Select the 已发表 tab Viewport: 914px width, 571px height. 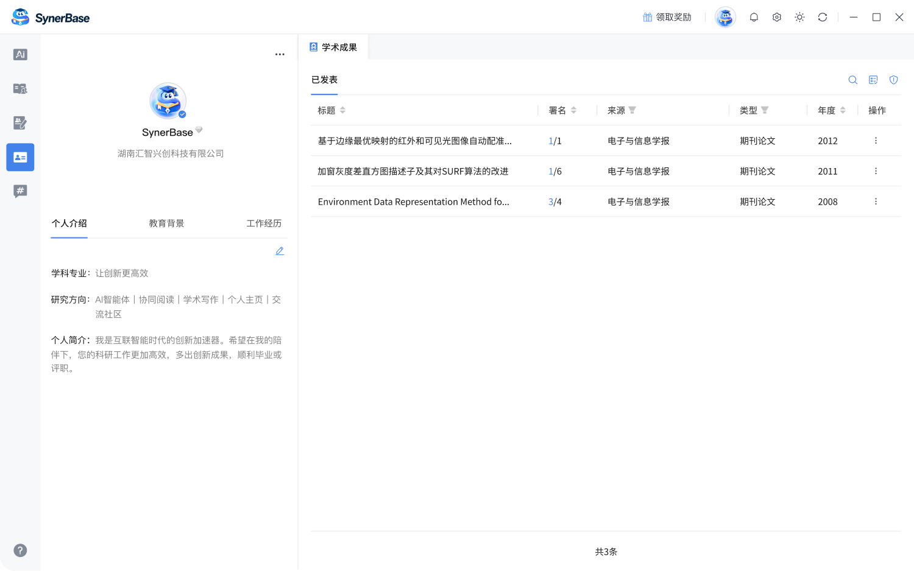click(324, 80)
